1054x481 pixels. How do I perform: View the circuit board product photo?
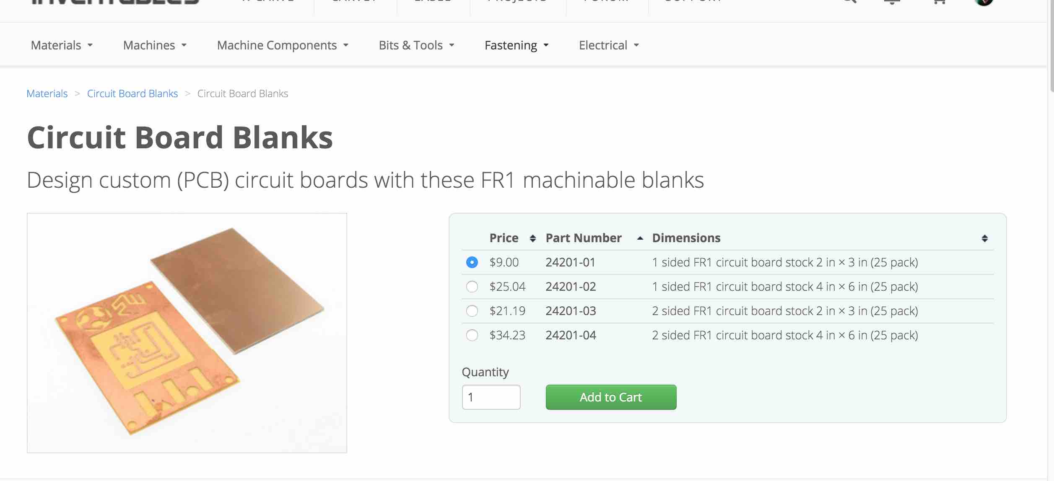pos(187,333)
